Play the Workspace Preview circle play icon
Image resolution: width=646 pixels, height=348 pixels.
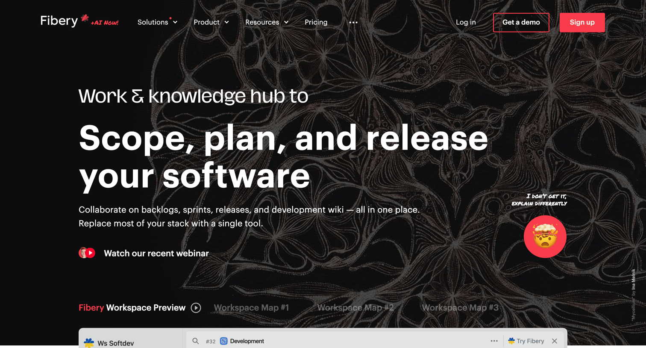tap(196, 308)
